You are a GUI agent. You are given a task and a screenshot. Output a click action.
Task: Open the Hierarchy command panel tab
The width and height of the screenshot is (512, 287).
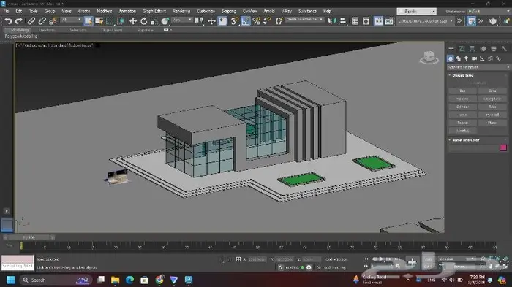(x=473, y=49)
